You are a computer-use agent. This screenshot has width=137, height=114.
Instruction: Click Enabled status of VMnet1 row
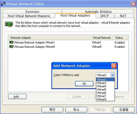pos(120,43)
